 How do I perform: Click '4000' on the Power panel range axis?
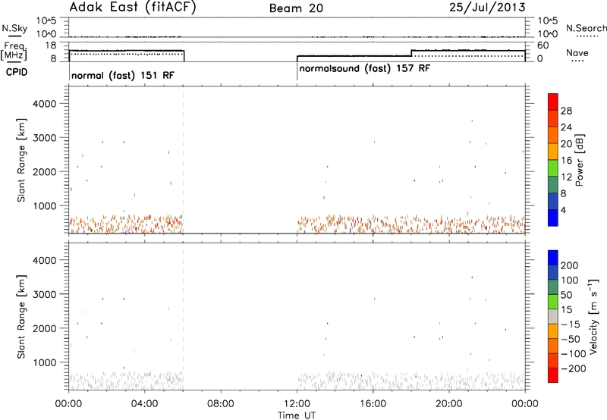[x=45, y=104]
